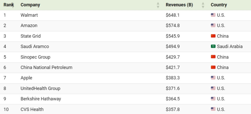The width and height of the screenshot is (251, 114).
Task: Sort table by Rank column arrows
Action: click(x=13, y=5)
